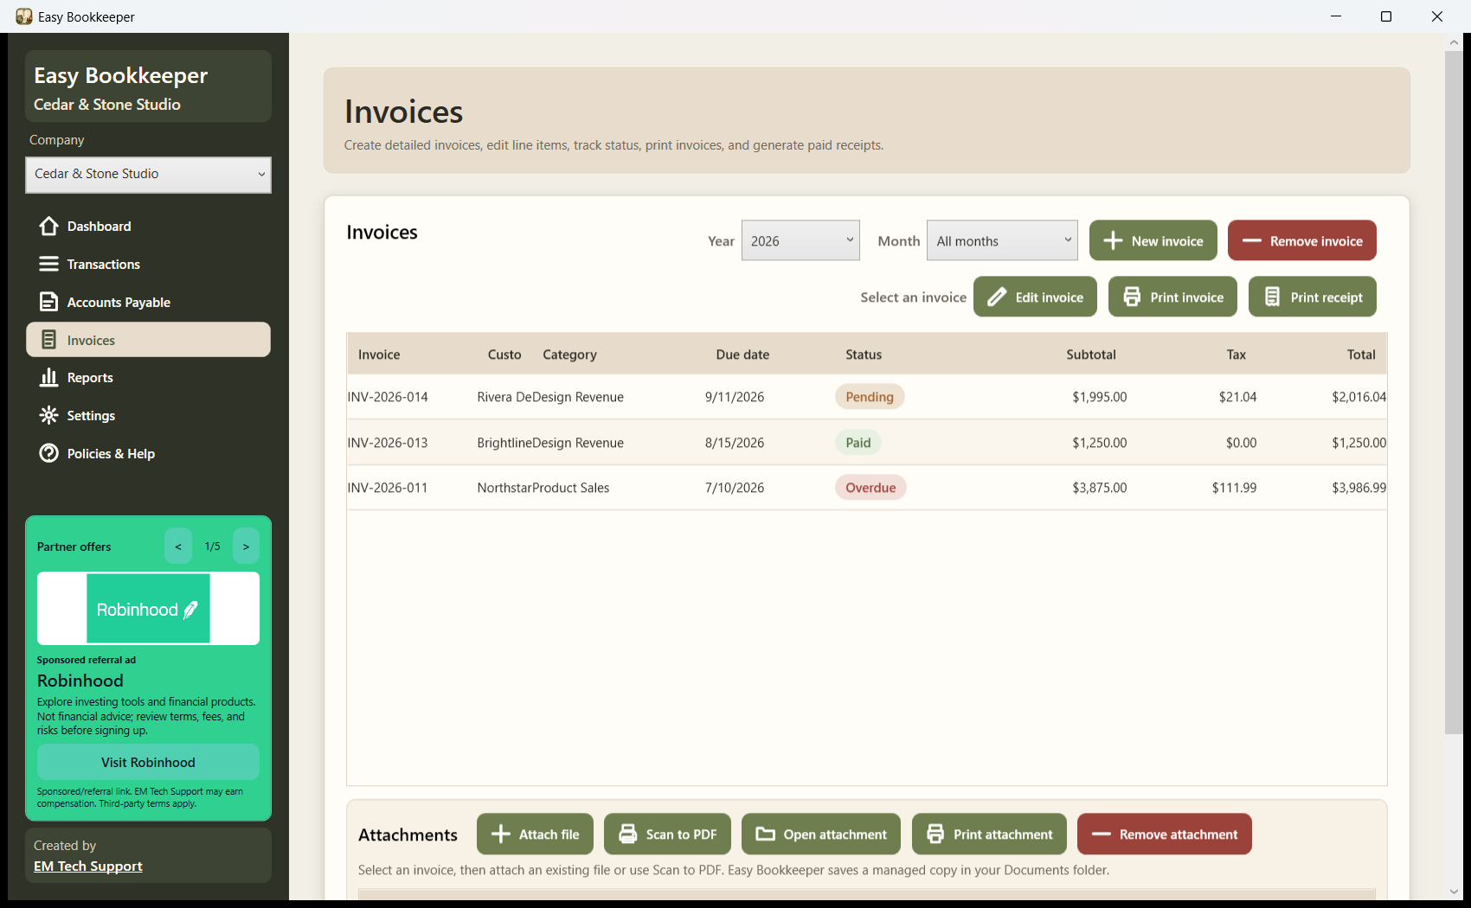
Task: Click Print invoice button
Action: (1172, 297)
